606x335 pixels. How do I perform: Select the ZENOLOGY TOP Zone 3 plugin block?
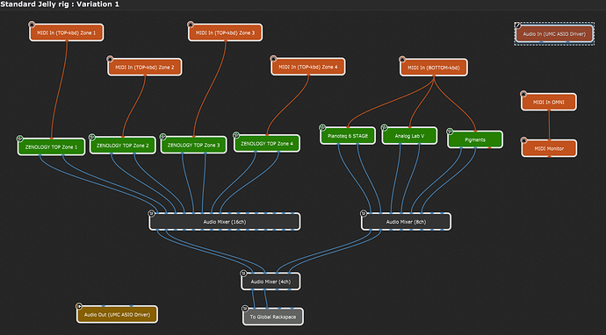pyautogui.click(x=193, y=146)
